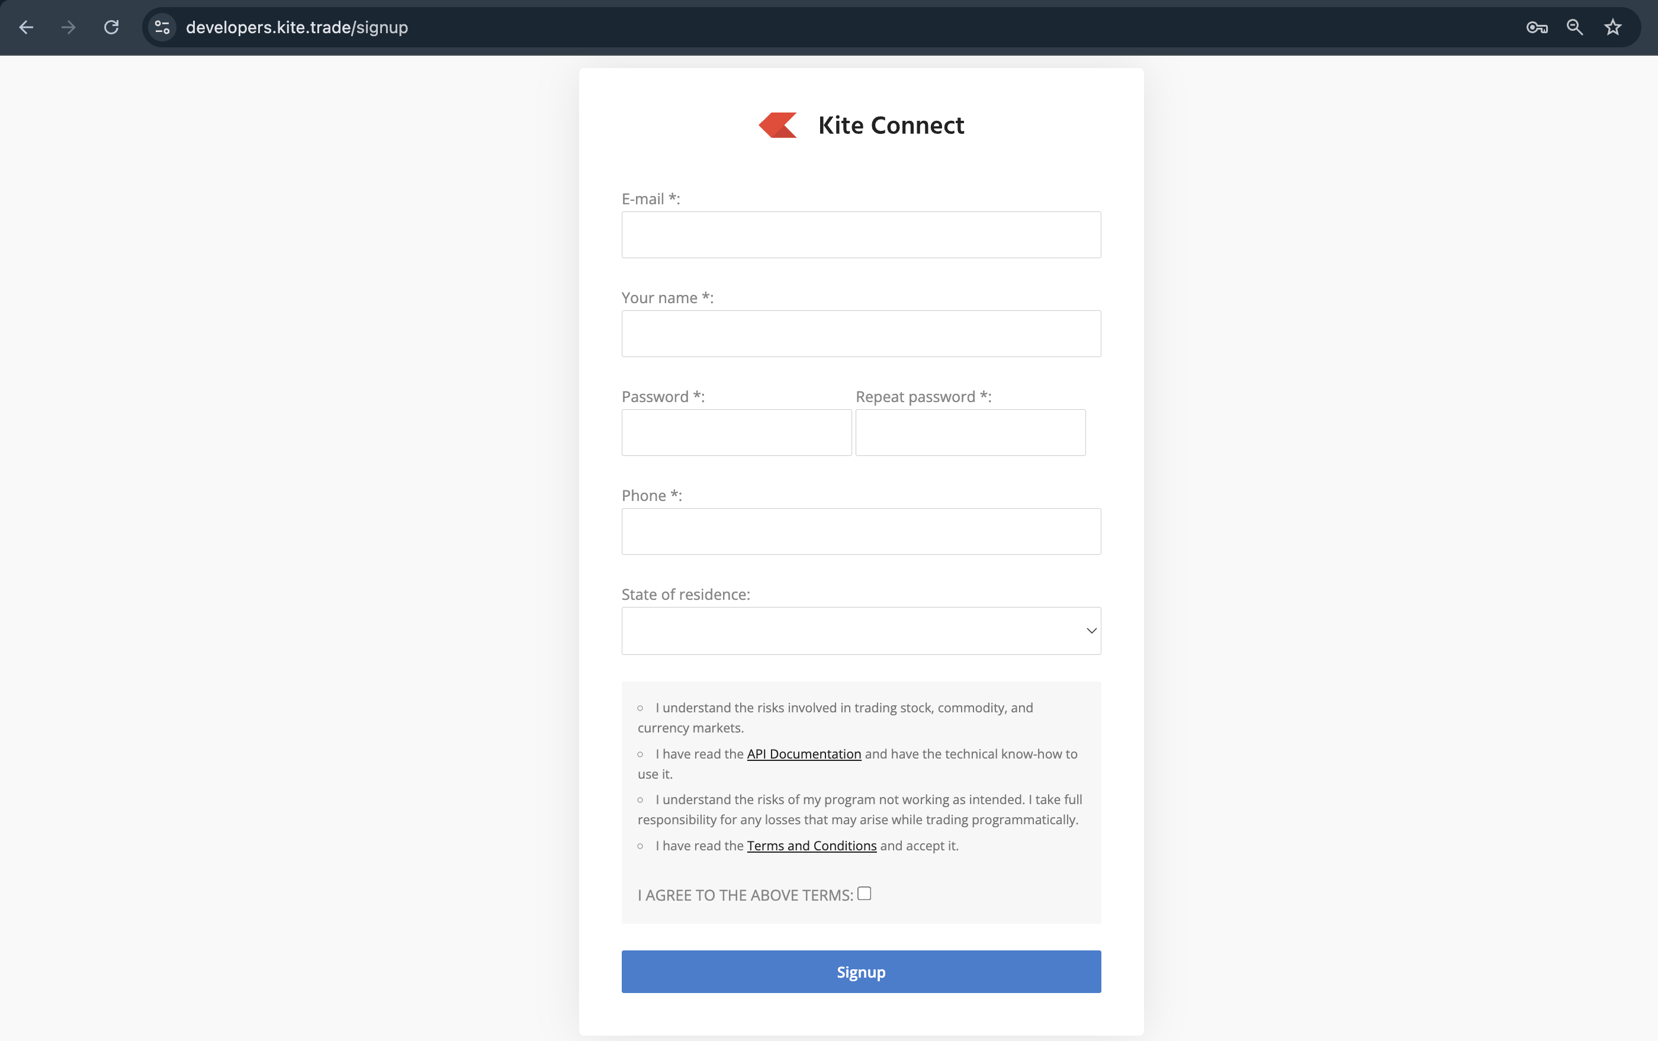Open the Terms and Conditions link
This screenshot has width=1658, height=1041.
click(812, 846)
